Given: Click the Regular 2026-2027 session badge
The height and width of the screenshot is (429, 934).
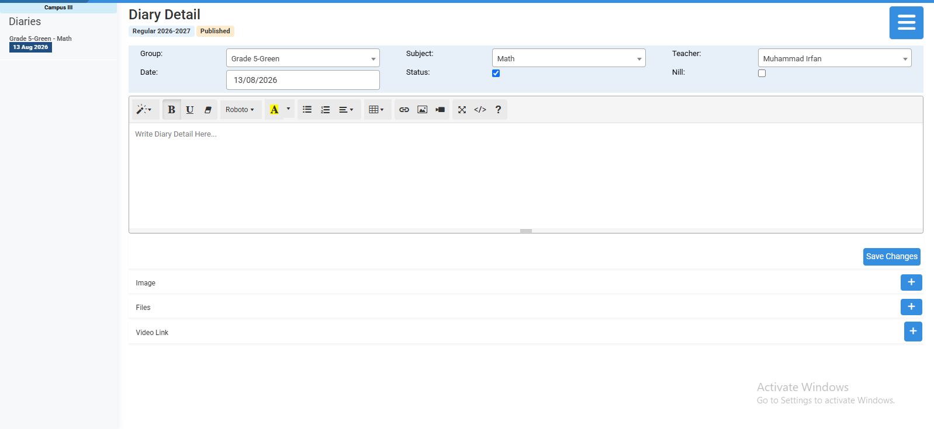Looking at the screenshot, I should (161, 31).
